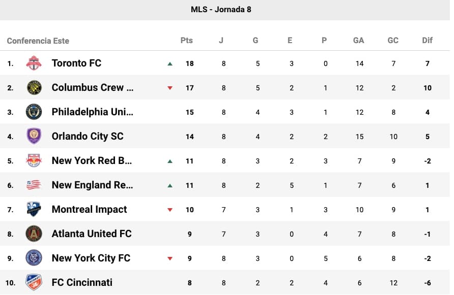The width and height of the screenshot is (454, 295).
Task: Click the Conferencia Este heading
Action: 38,41
